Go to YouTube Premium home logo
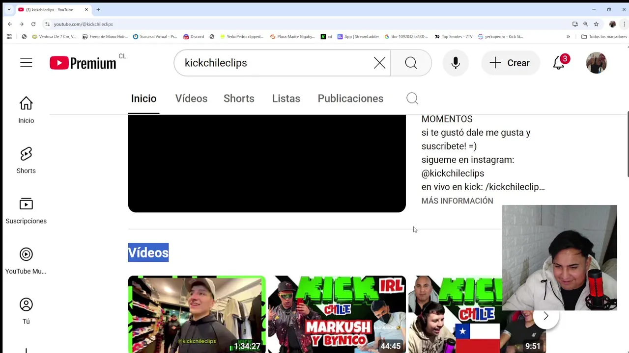 [x=83, y=63]
